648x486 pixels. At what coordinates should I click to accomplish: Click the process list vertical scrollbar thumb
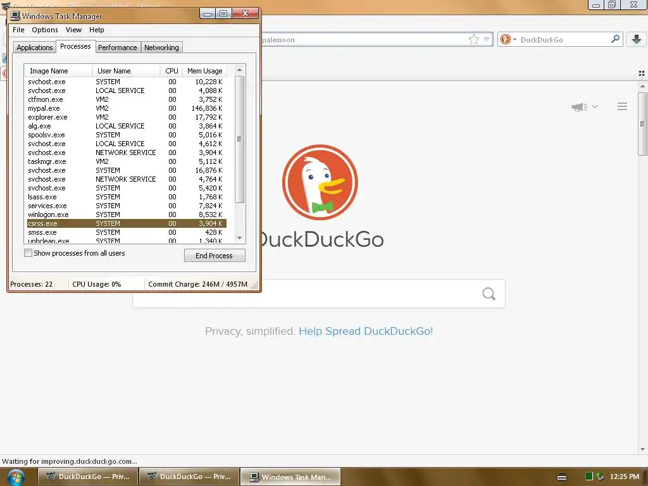[239, 139]
